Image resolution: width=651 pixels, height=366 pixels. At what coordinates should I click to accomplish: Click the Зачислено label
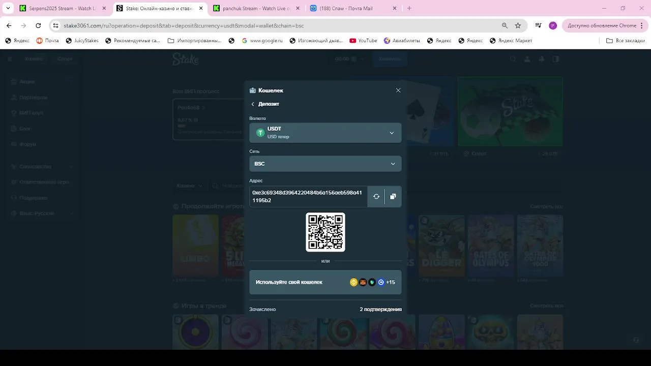[x=262, y=309]
